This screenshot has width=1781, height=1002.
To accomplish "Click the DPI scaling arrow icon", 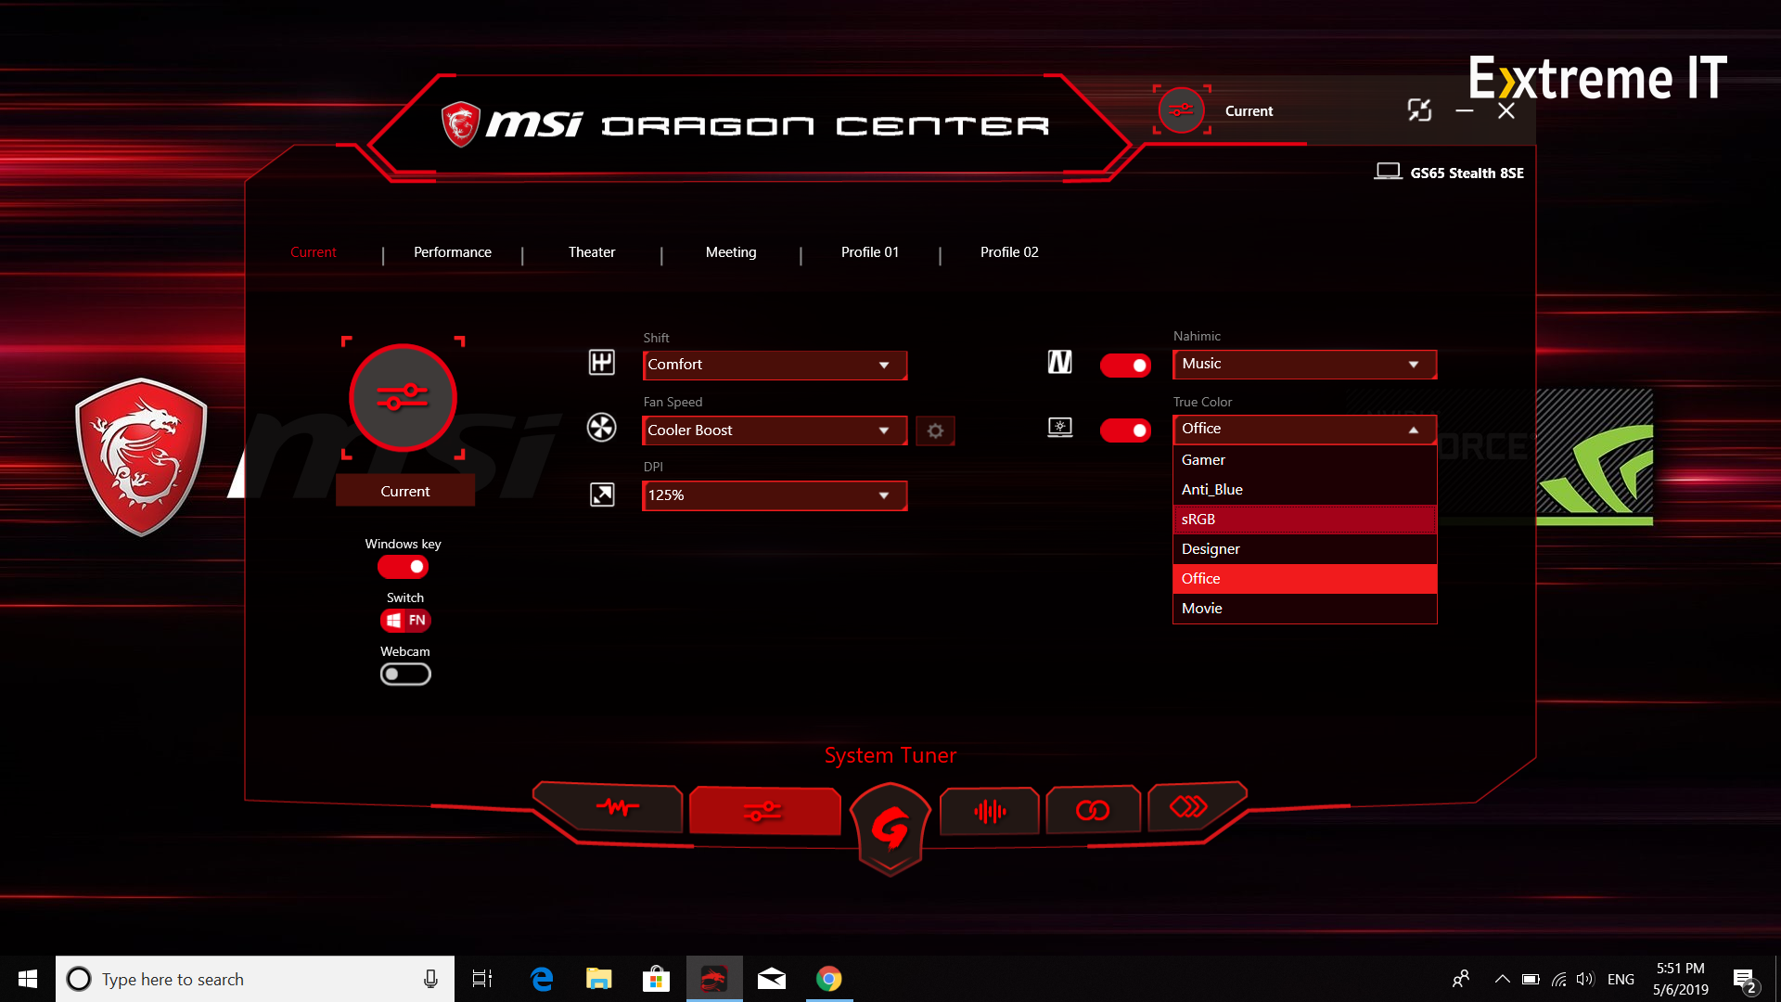I will pos(602,495).
